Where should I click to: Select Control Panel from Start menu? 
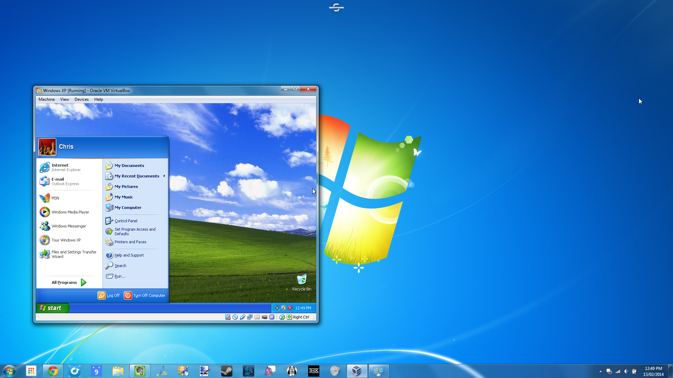tap(126, 220)
